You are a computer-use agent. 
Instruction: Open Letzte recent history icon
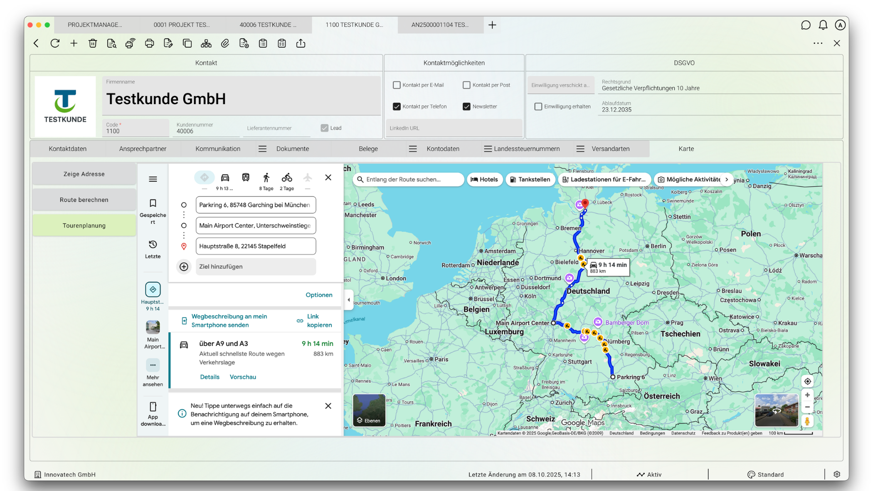coord(153,245)
